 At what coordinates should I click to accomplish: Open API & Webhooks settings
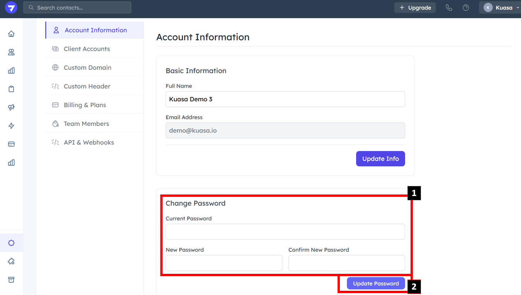coord(88,142)
